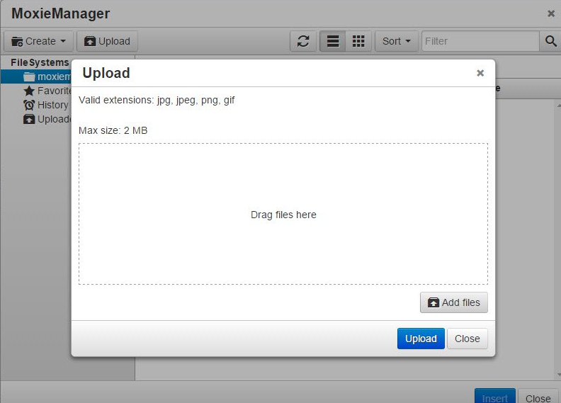Close the Upload dialog with the X
The image size is (561, 403).
point(480,73)
